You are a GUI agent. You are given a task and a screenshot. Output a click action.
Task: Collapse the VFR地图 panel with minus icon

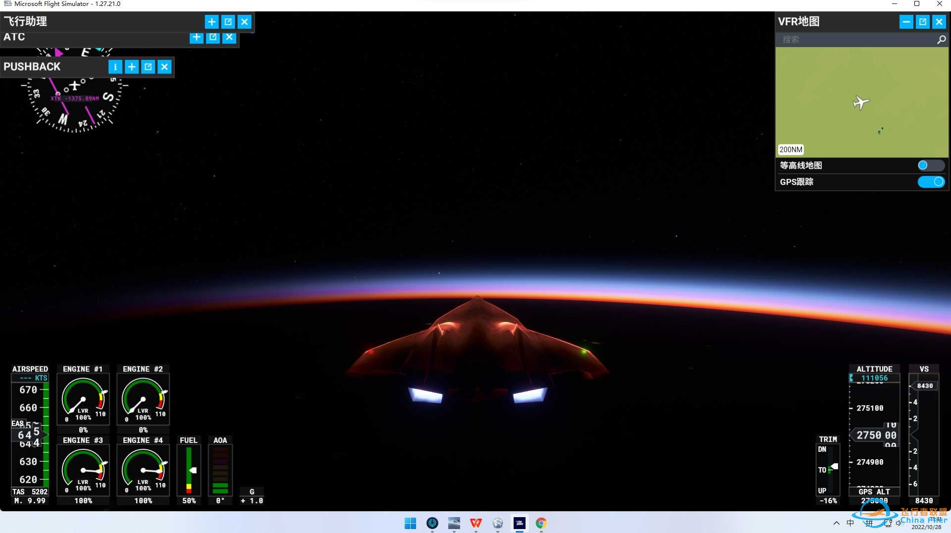pos(906,22)
